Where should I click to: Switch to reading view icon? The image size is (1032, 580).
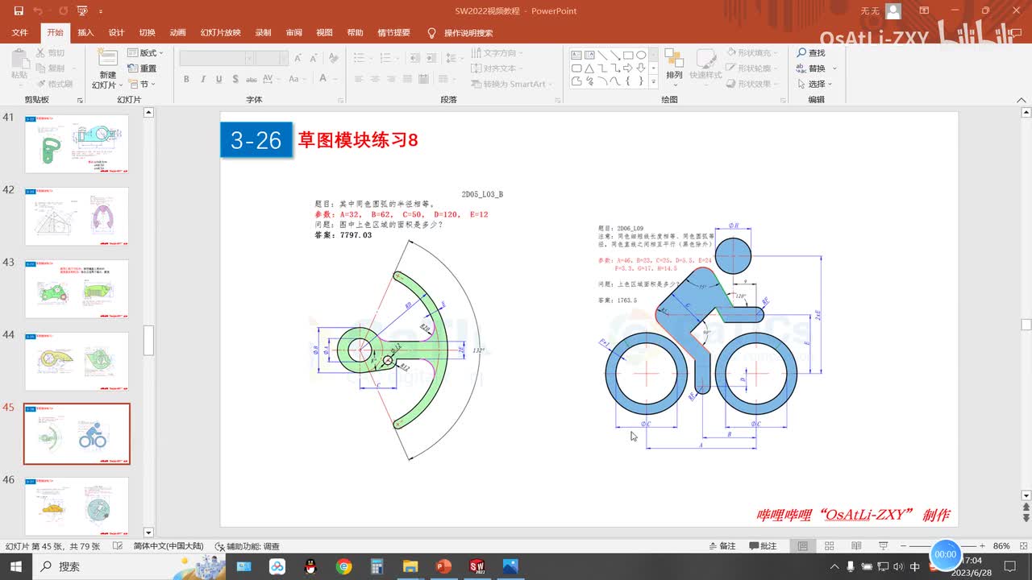click(856, 546)
